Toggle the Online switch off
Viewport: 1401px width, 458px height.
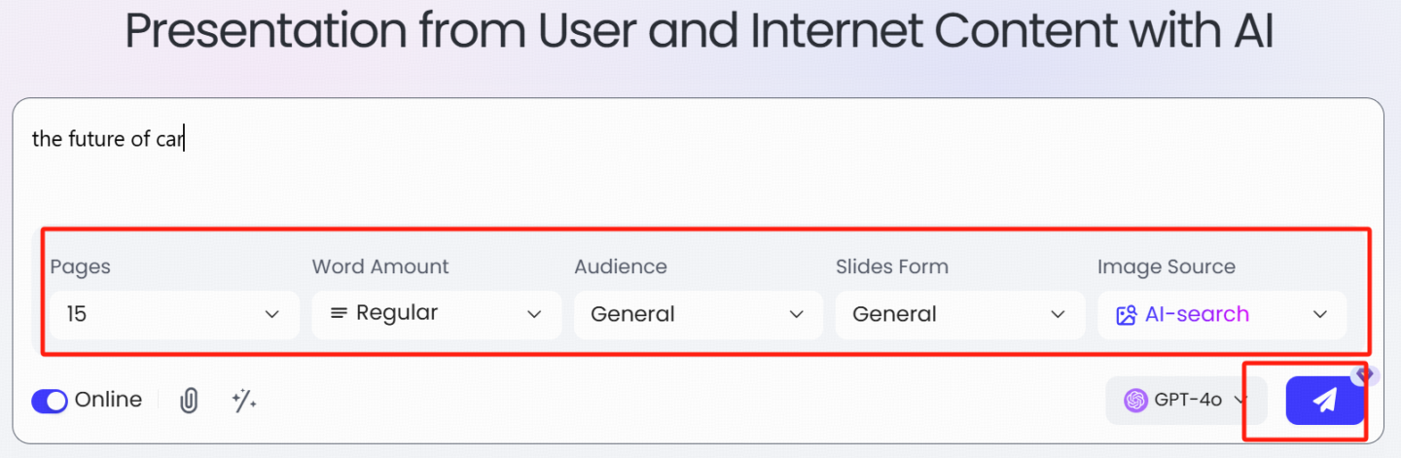[50, 401]
